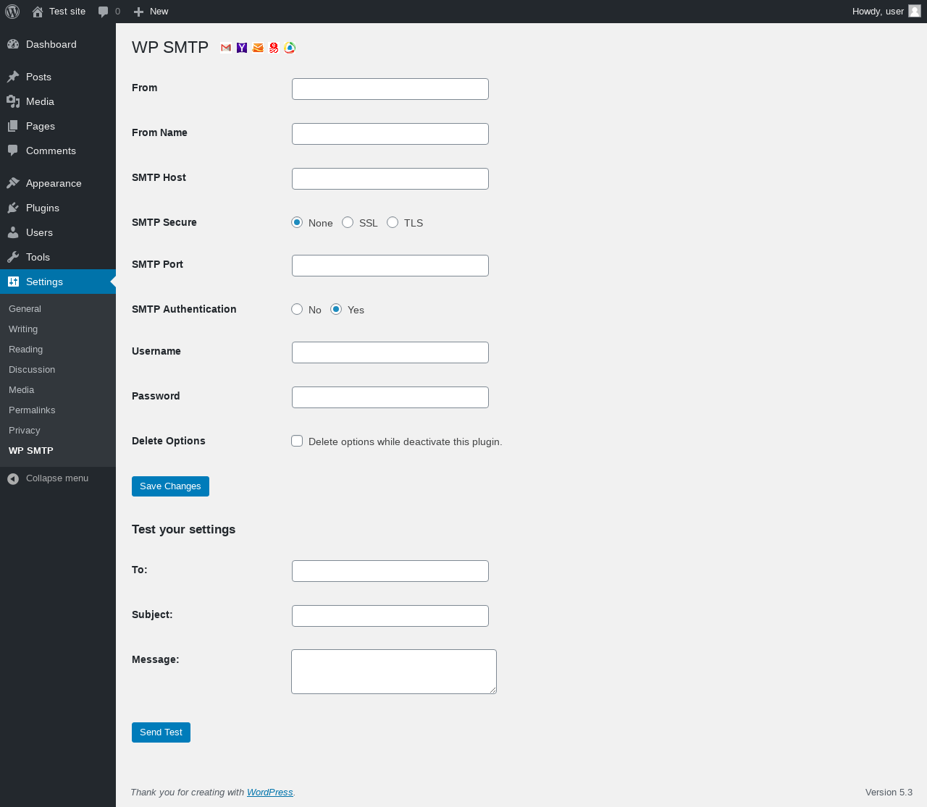Click the colorful ring QQ mail icon
Screen dimensions: 927x807
pos(290,48)
